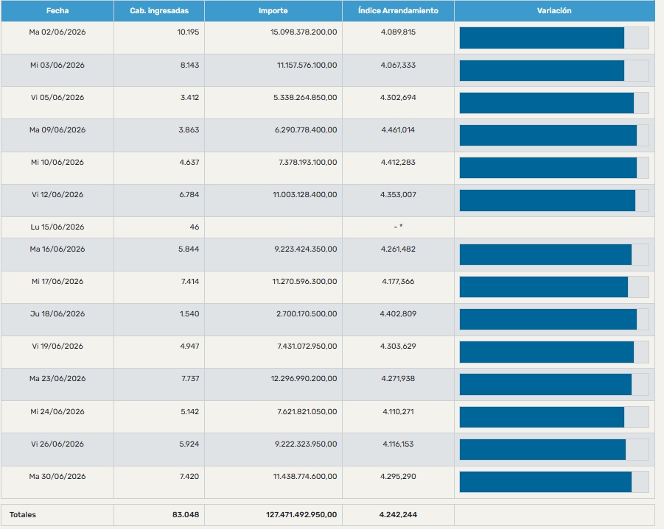The height and width of the screenshot is (529, 664).
Task: Click variation bar for Mi 03/06/2026
Action: click(554, 71)
